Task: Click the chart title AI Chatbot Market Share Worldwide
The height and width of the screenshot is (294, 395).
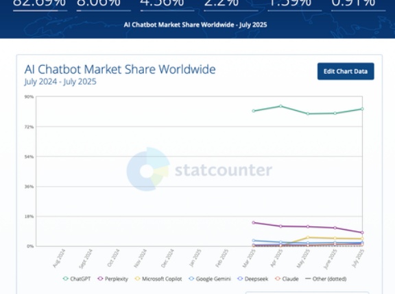Action: 120,69
